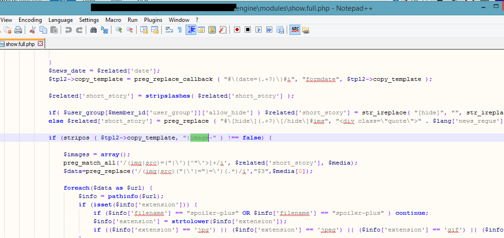Open the Language menu
This screenshot has width=504, height=238.
pos(61,20)
